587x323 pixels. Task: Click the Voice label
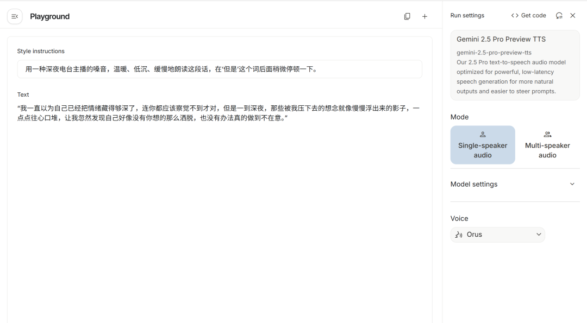click(459, 218)
